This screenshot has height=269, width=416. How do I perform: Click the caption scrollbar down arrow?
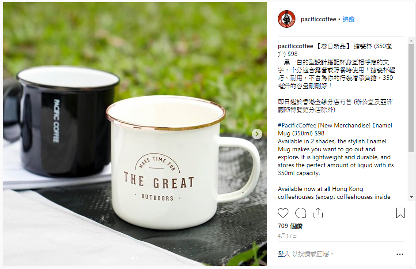click(411, 197)
